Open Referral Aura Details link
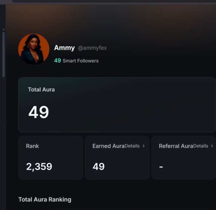Viewport: 216px width, 210px height. tap(201, 146)
